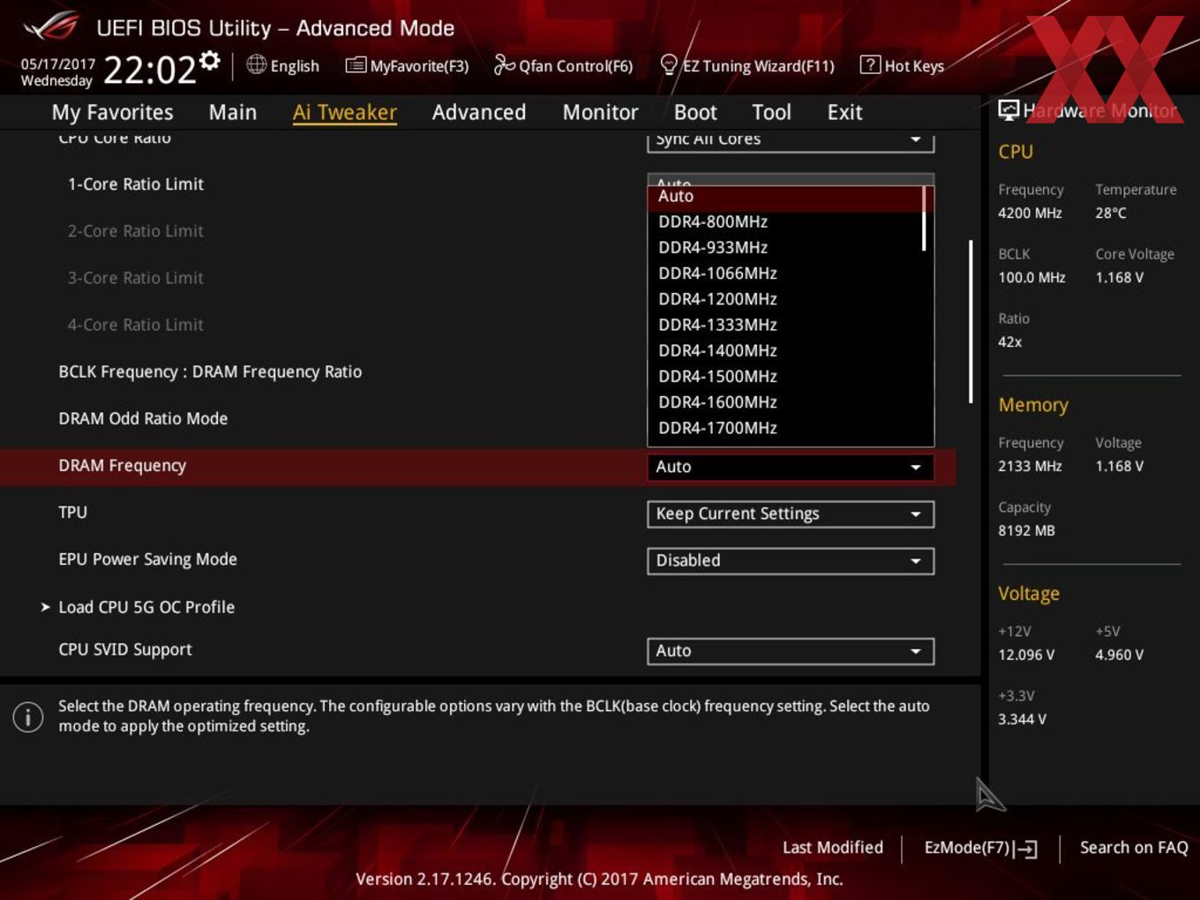The image size is (1200, 900).
Task: Click memory capacity value 8192 MB
Action: click(1026, 530)
